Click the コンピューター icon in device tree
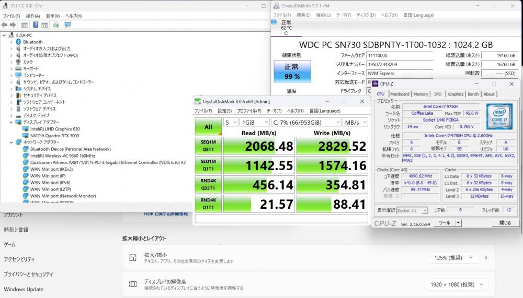Viewport: 523px width, 298px height. tap(19, 75)
